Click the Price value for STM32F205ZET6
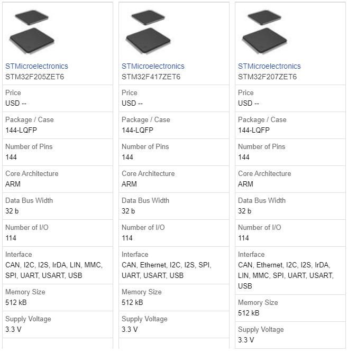The width and height of the screenshot is (348, 353). pos(16,103)
